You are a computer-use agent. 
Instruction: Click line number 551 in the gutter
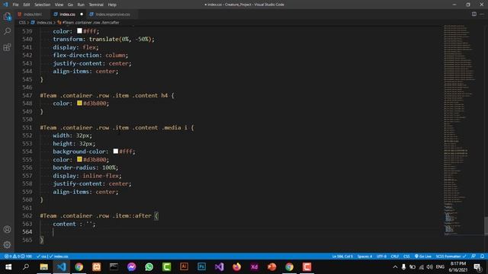(x=27, y=127)
